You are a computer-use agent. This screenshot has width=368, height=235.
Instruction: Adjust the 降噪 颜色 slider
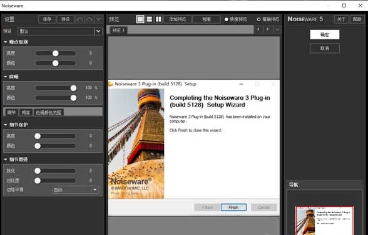click(56, 98)
